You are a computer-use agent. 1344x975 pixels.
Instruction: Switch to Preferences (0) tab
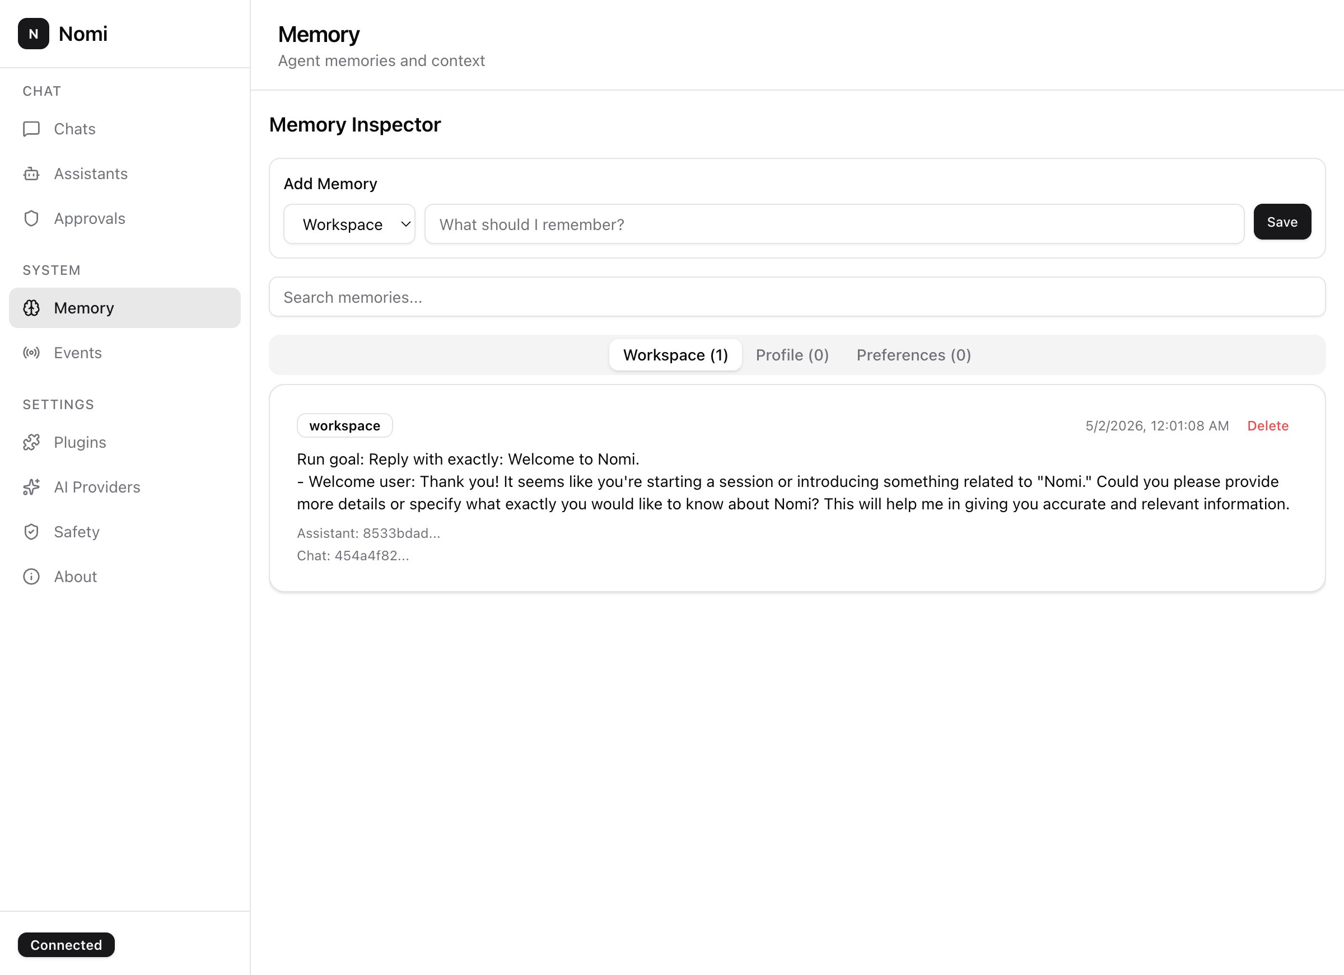coord(914,355)
